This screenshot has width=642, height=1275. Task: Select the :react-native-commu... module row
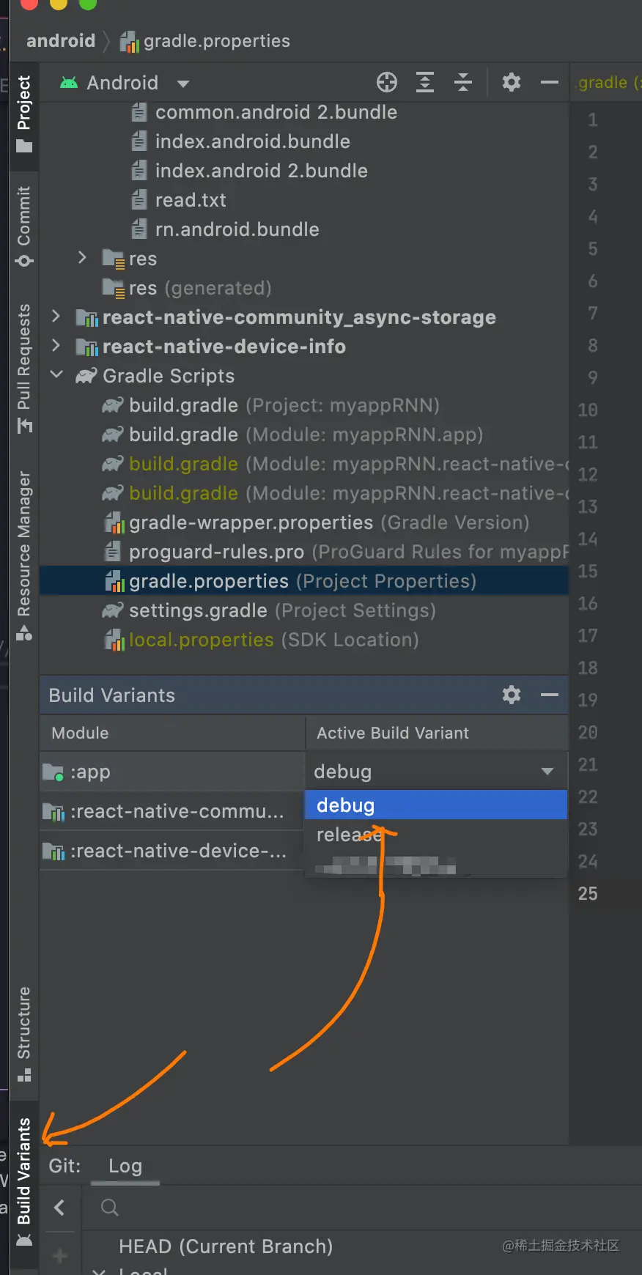[x=172, y=811]
